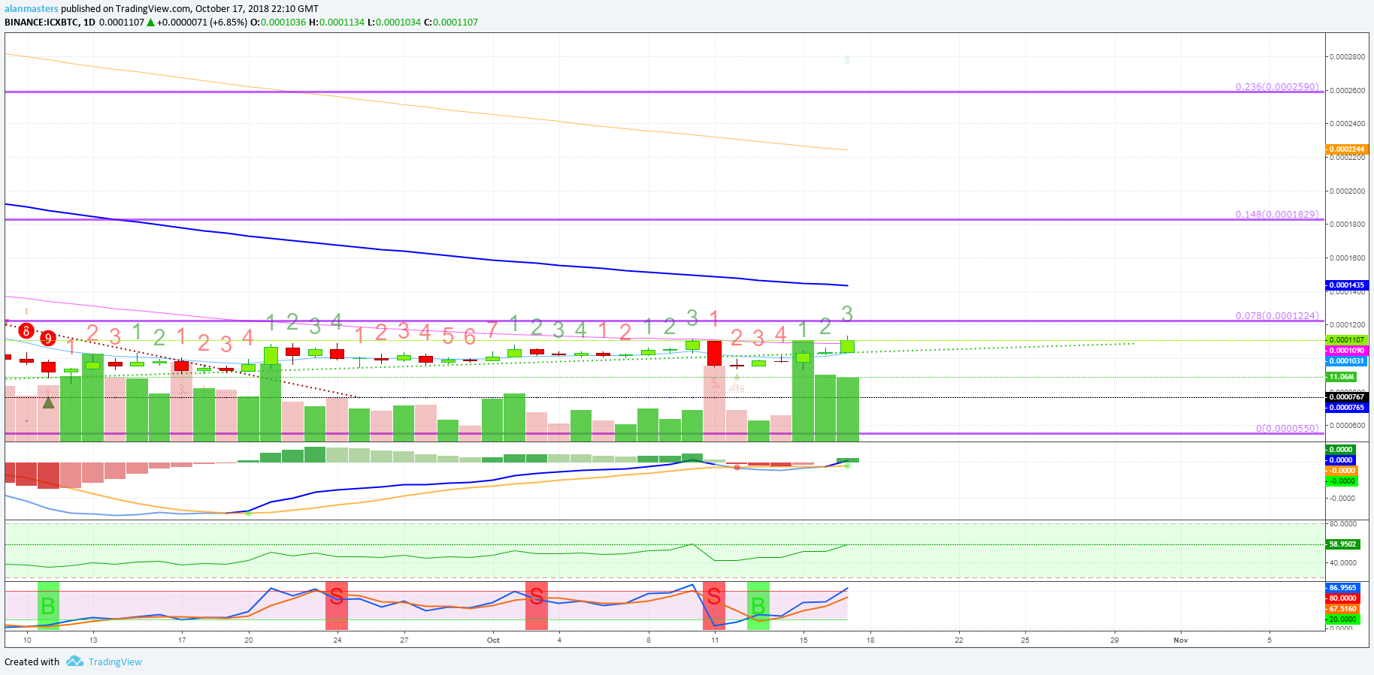This screenshot has height=675, width=1374.
Task: Click the Nov label on date axis
Action: pos(1181,640)
